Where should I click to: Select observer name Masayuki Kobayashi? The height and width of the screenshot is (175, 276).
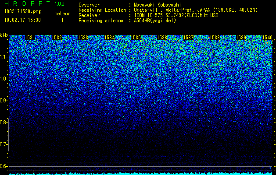coord(158,5)
